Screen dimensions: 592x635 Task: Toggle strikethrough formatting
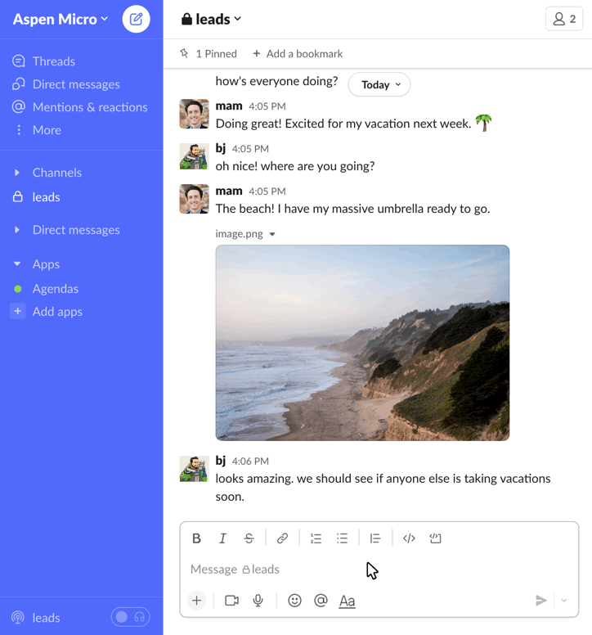[249, 538]
